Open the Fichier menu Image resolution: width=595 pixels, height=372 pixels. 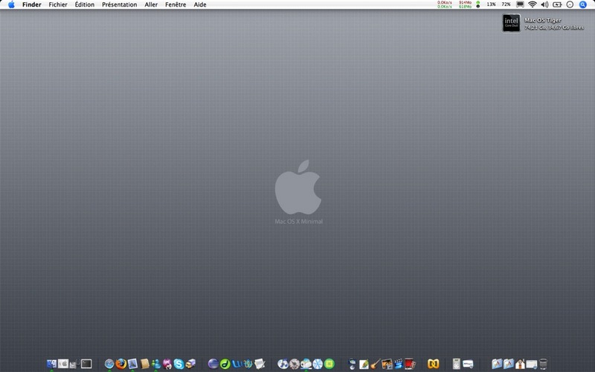[x=58, y=4]
